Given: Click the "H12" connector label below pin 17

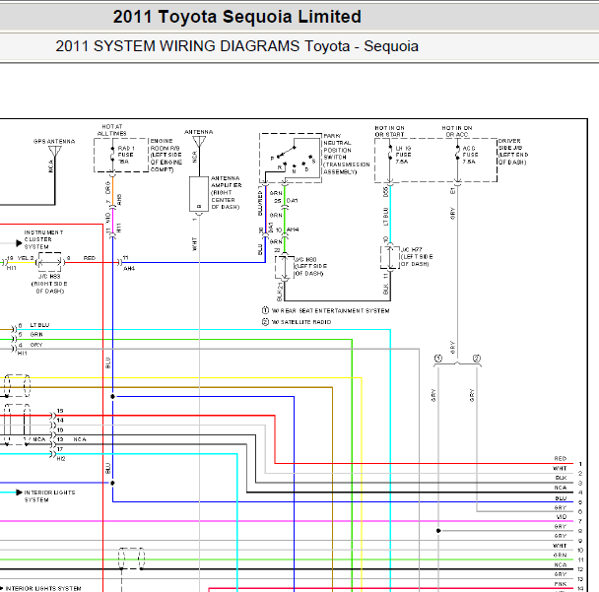Looking at the screenshot, I should (61, 459).
